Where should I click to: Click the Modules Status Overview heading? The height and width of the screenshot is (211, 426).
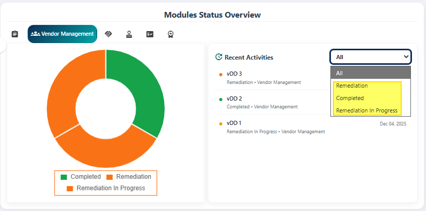212,15
